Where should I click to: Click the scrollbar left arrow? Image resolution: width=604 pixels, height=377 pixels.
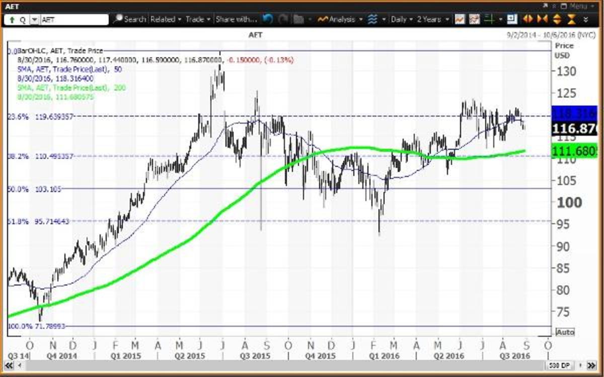tap(20, 365)
